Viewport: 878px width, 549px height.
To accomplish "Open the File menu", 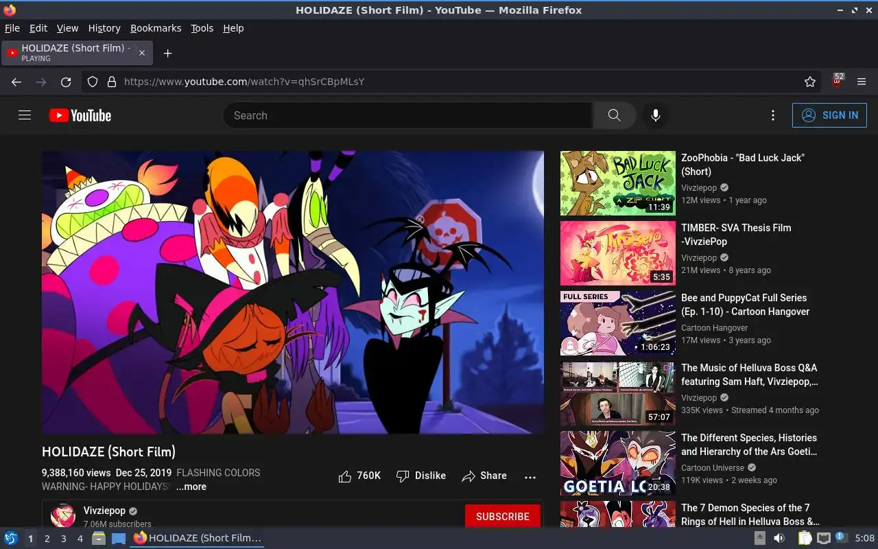I will 12,28.
